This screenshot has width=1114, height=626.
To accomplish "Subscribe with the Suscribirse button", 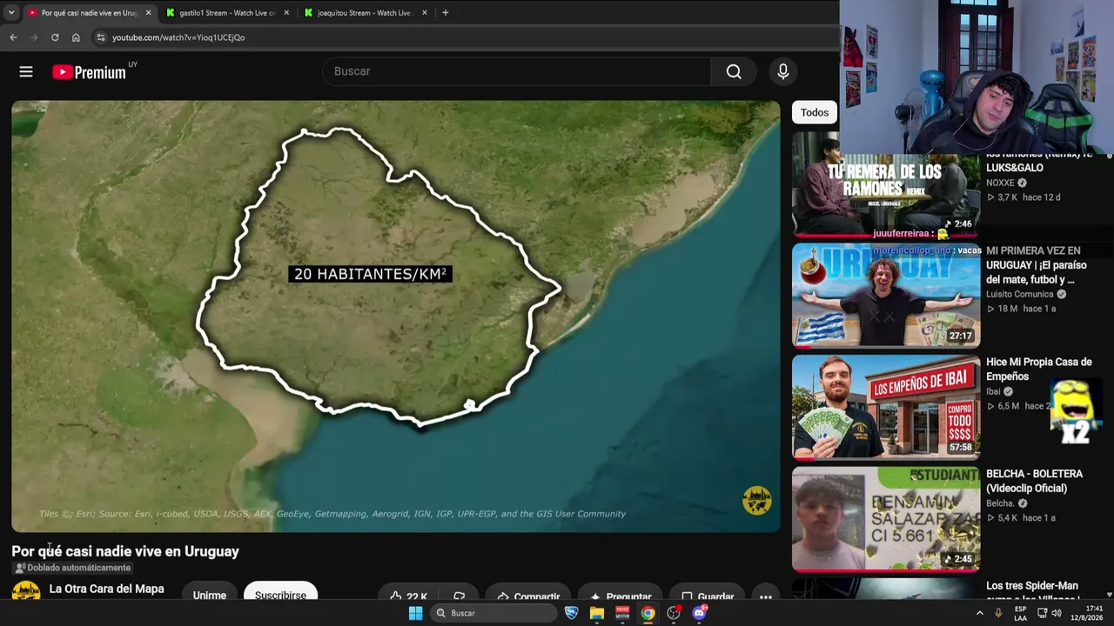I will pyautogui.click(x=280, y=595).
